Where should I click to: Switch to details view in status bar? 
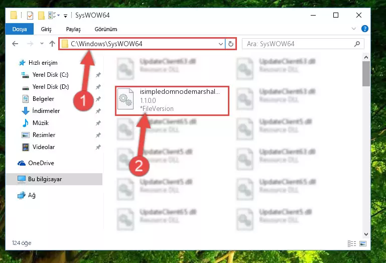pyautogui.click(x=352, y=243)
